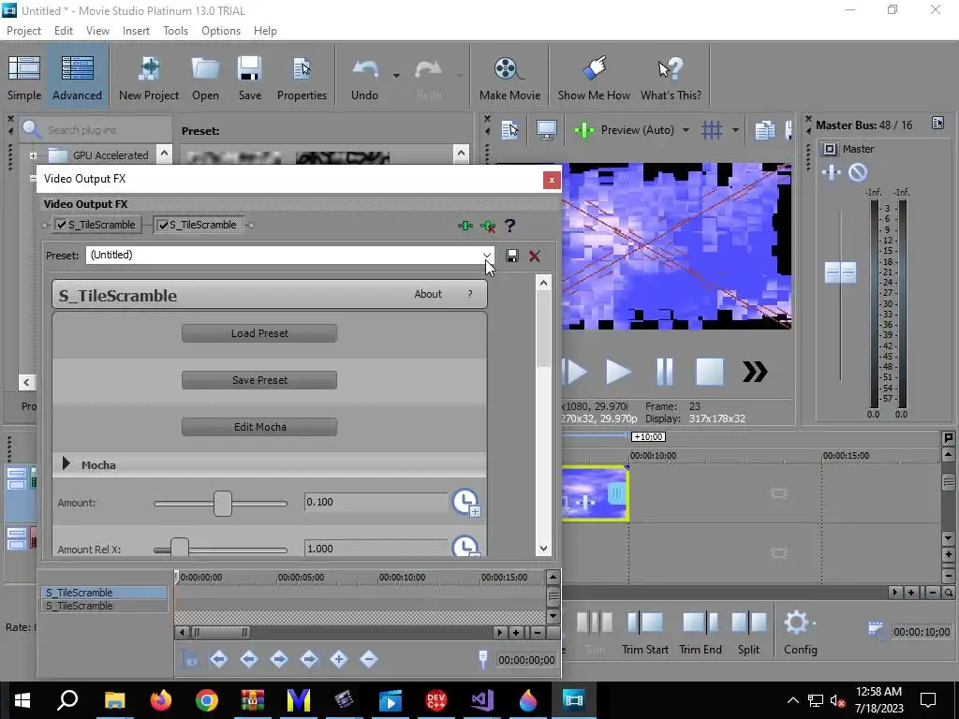The image size is (959, 719).
Task: Pause the preview playback
Action: pyautogui.click(x=664, y=371)
